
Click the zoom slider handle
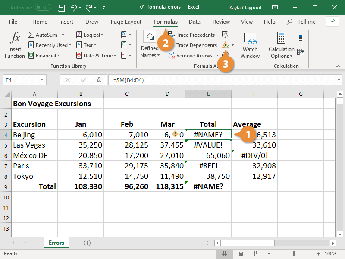(x=294, y=253)
